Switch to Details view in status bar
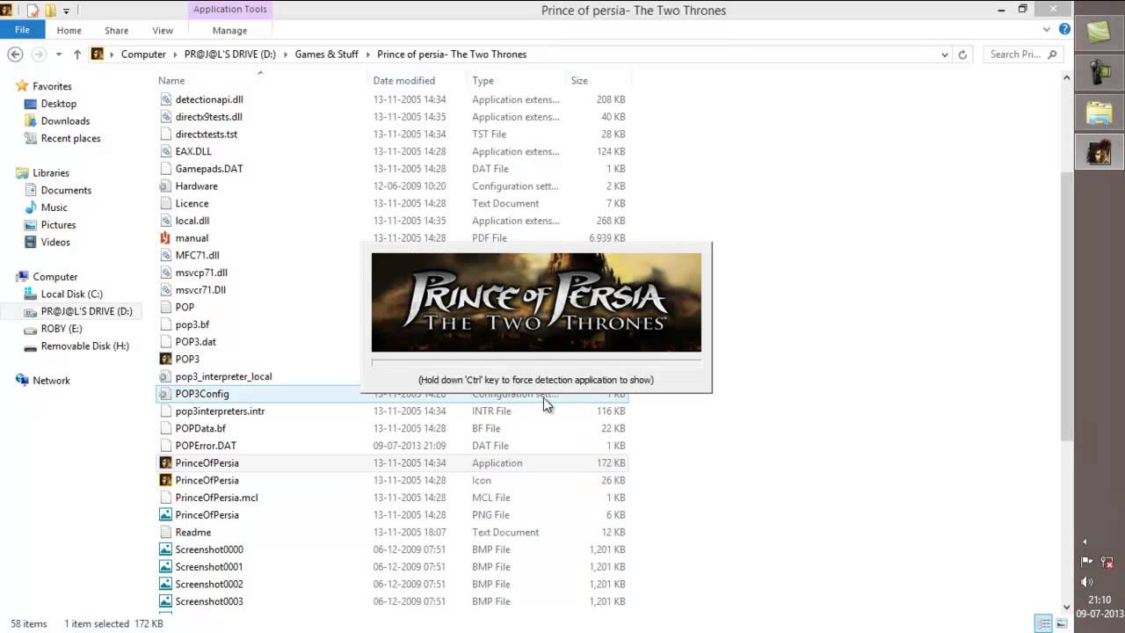The width and height of the screenshot is (1125, 633). [1043, 624]
